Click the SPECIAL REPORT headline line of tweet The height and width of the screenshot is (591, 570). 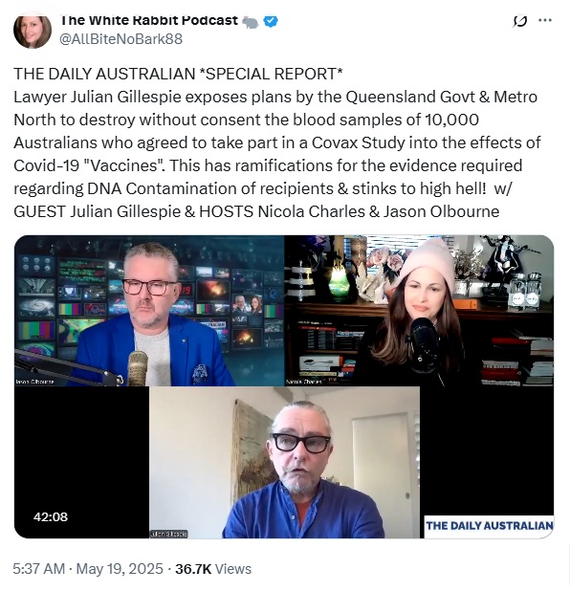click(178, 74)
